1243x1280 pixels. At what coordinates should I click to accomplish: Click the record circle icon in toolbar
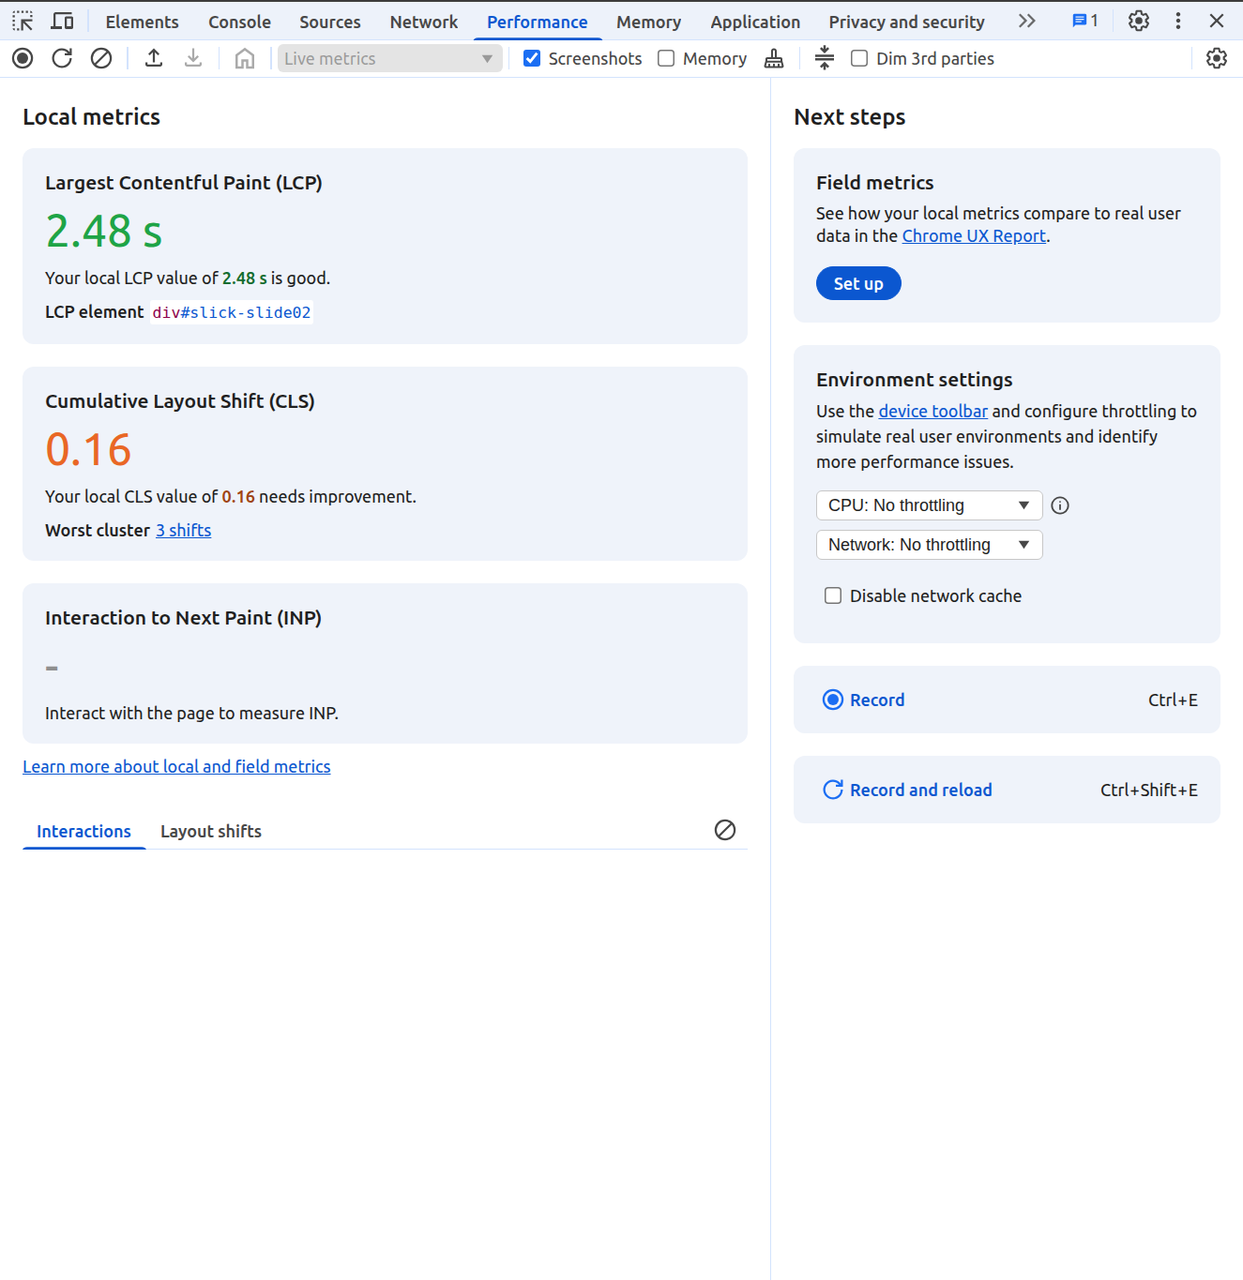tap(23, 58)
